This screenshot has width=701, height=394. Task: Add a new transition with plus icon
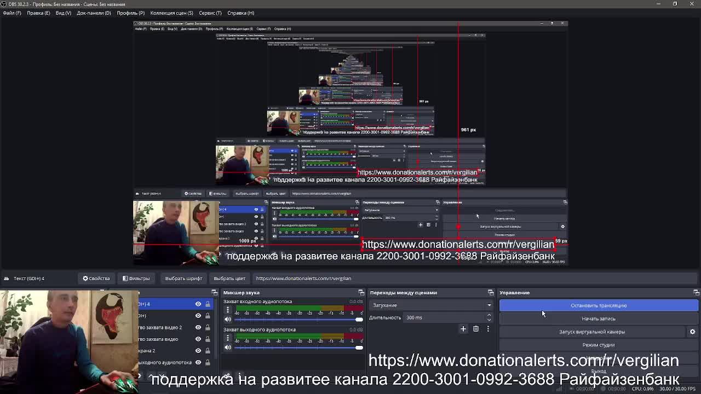[x=463, y=329]
